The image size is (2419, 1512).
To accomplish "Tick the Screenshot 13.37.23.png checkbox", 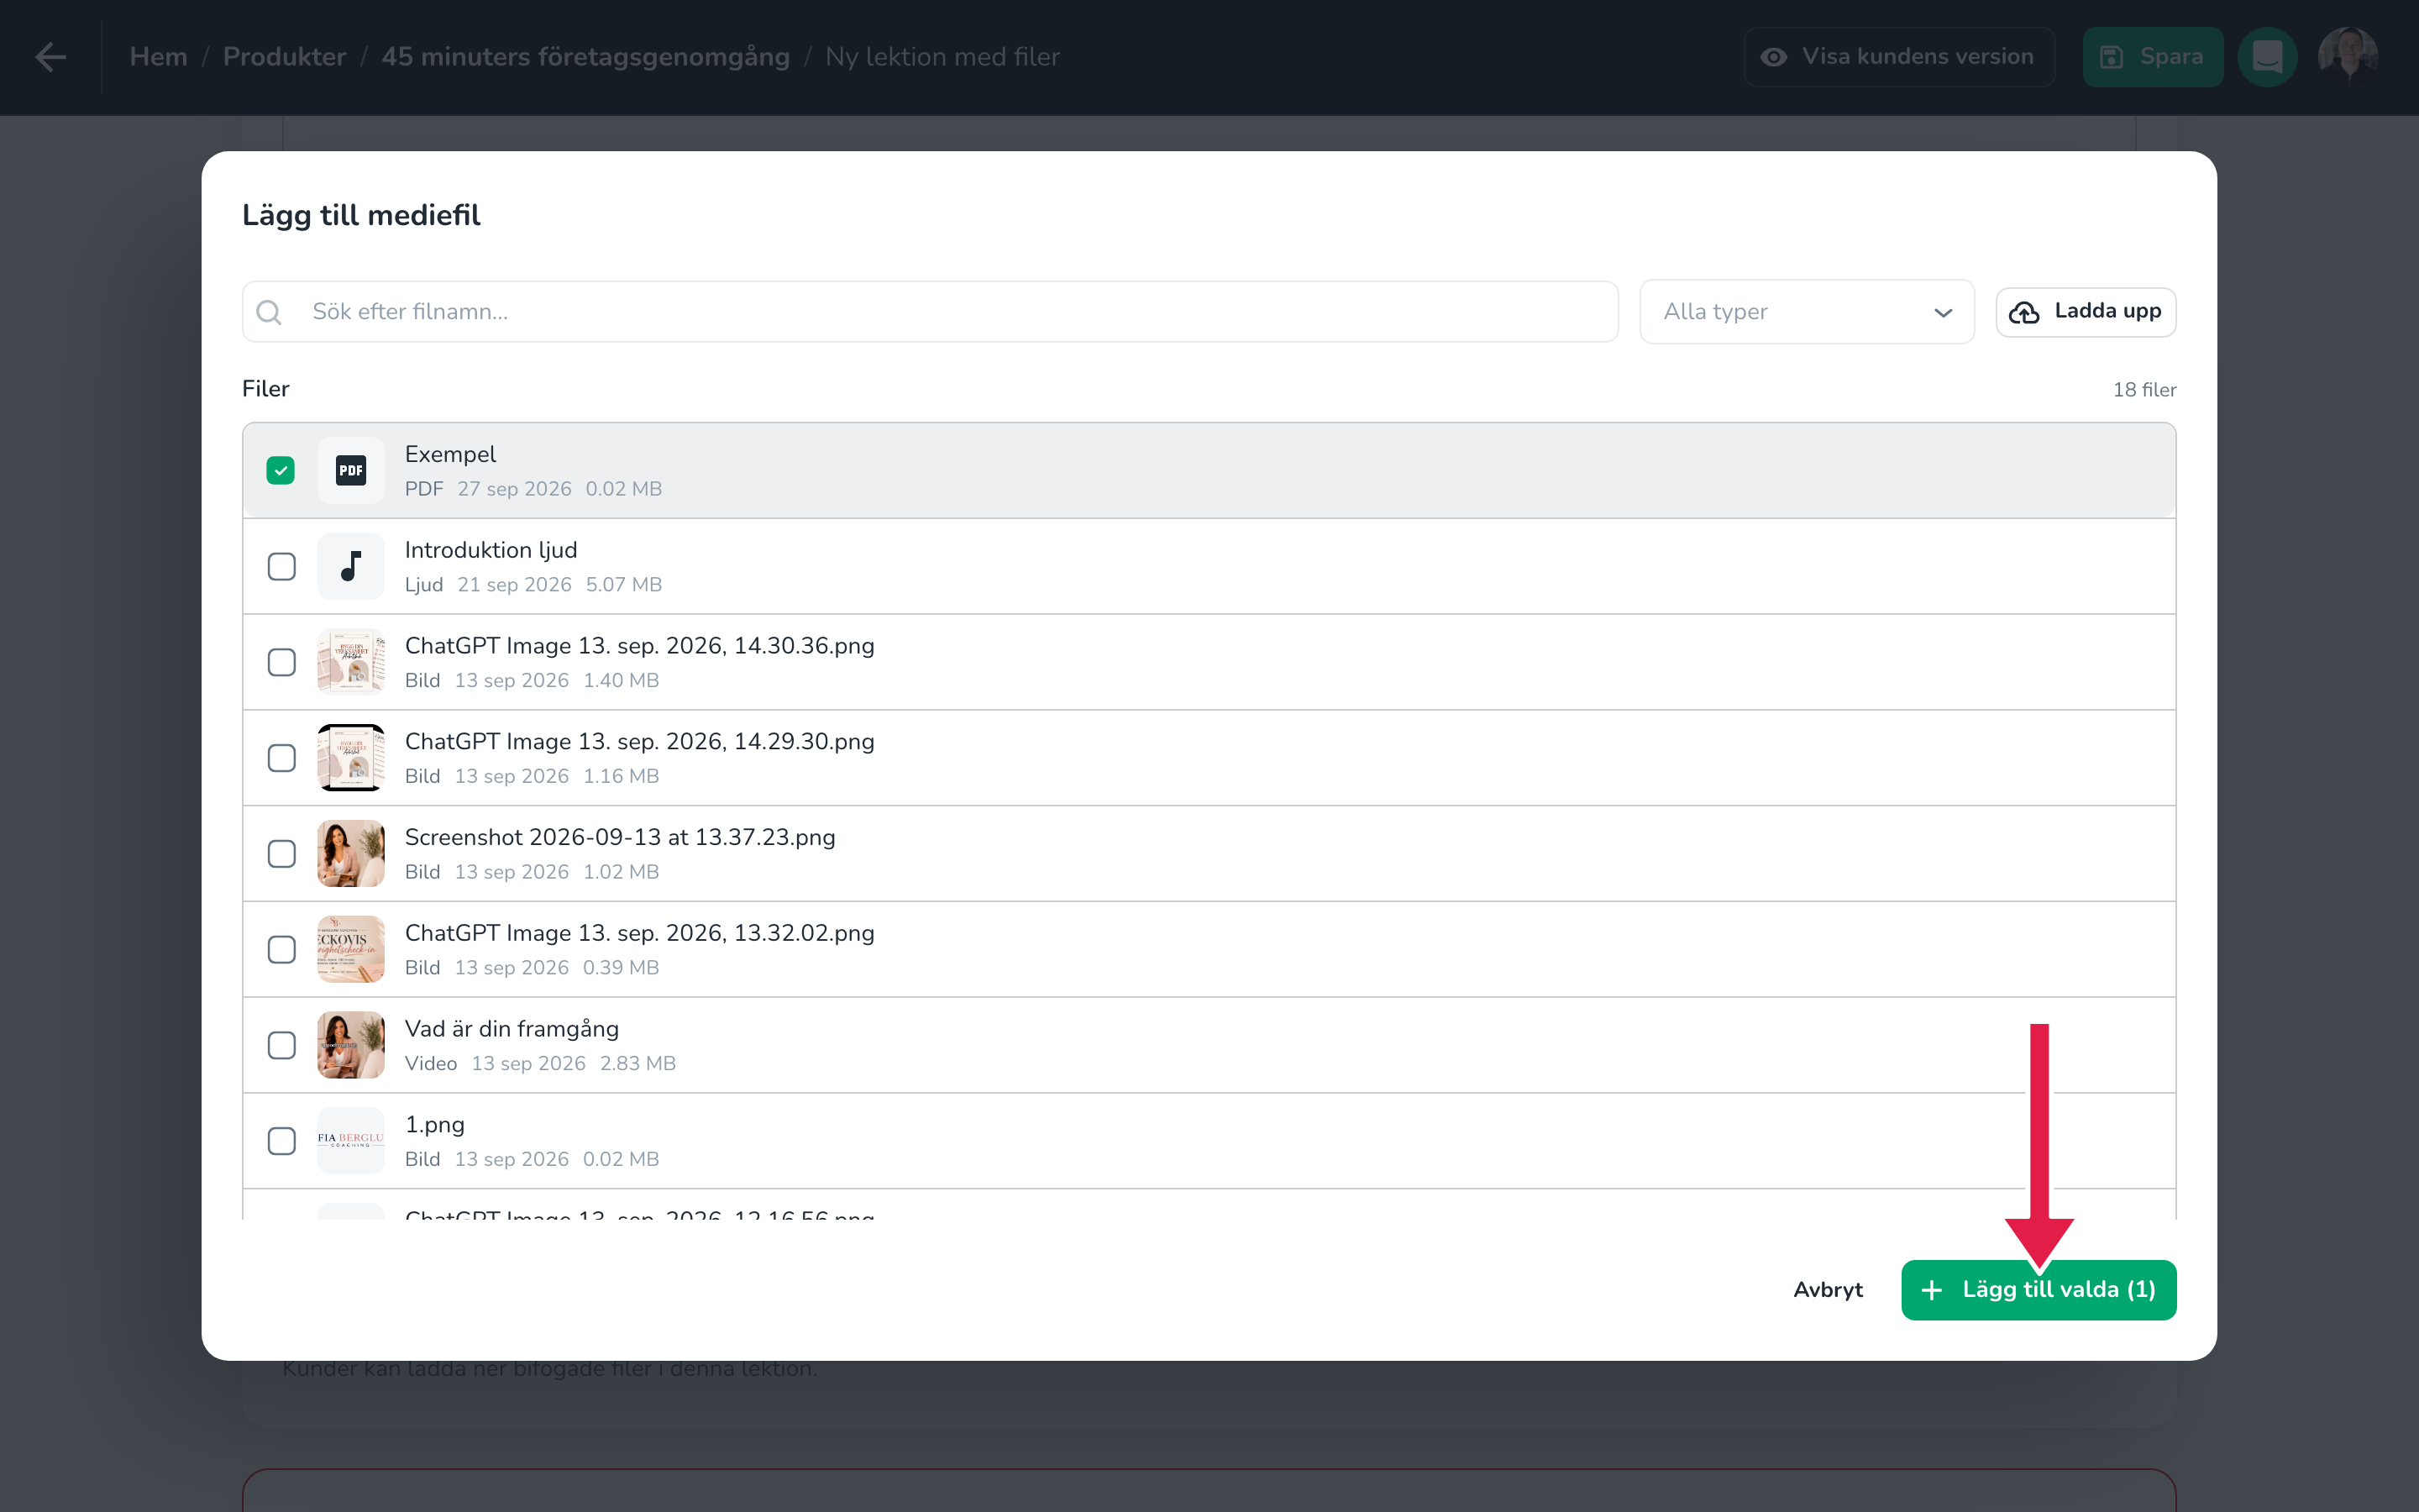I will [x=281, y=854].
